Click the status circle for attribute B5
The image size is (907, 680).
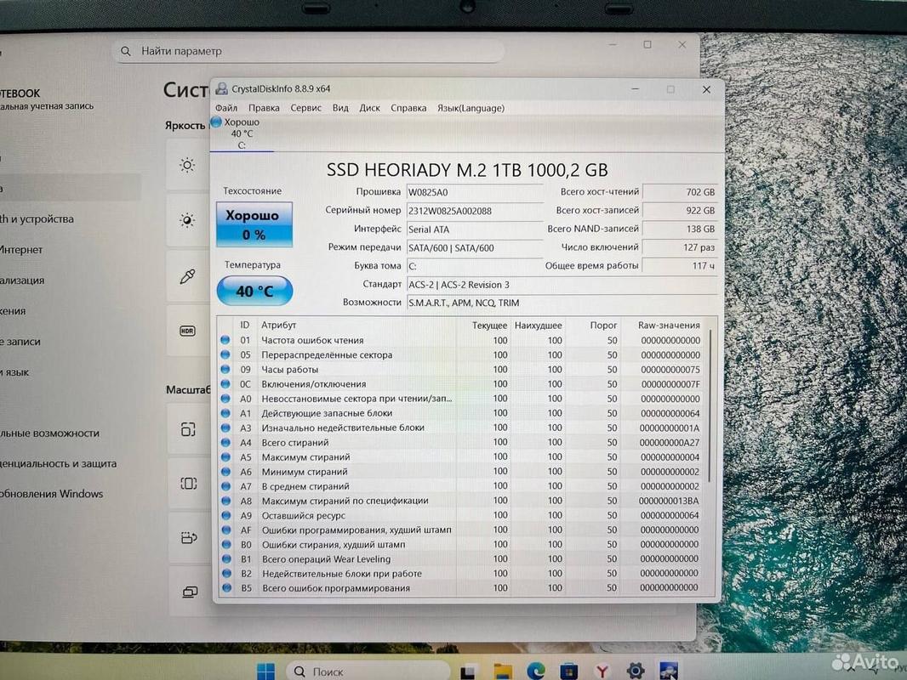(x=226, y=587)
